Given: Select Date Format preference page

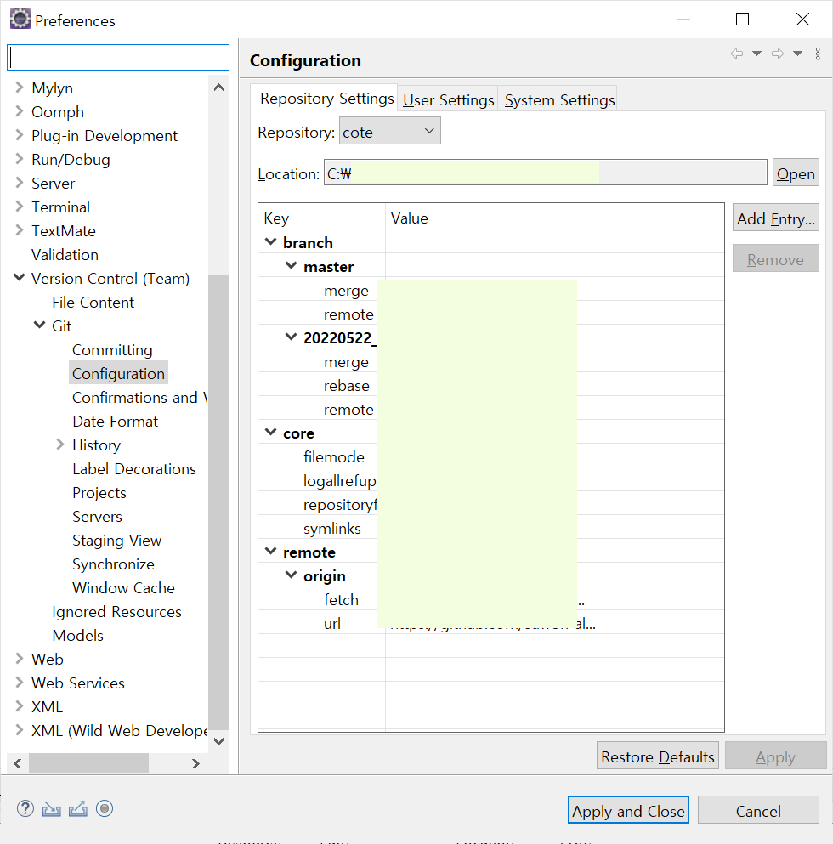Looking at the screenshot, I should coord(116,421).
